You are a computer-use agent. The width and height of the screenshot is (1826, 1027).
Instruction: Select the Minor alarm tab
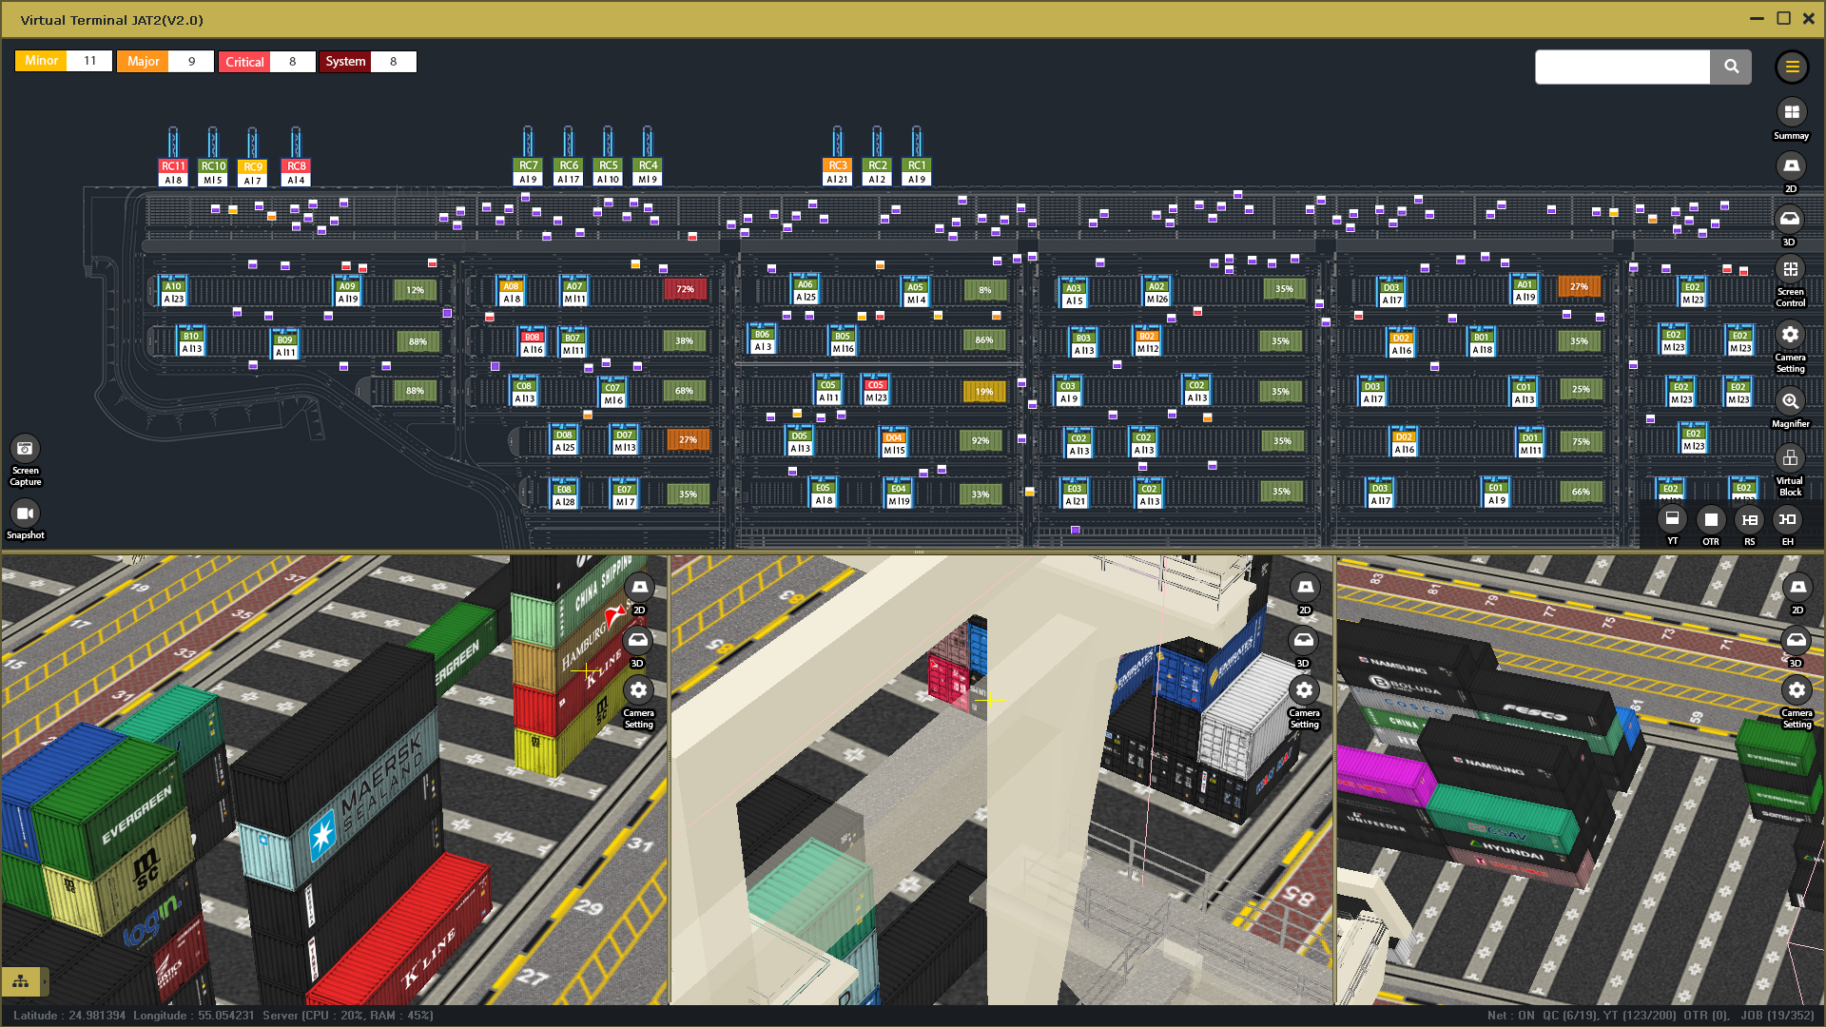(x=41, y=61)
